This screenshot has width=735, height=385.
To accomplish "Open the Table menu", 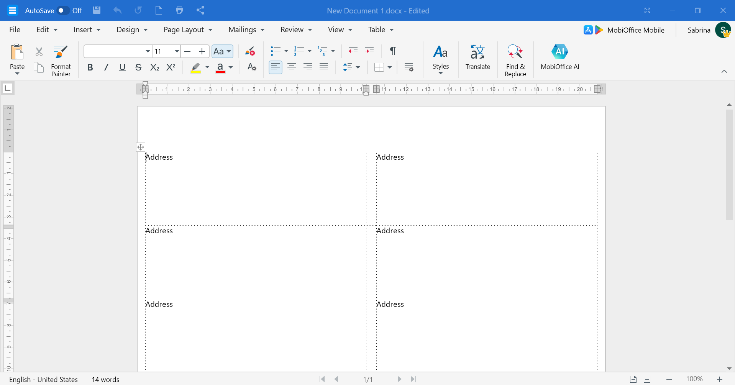I will pos(381,30).
